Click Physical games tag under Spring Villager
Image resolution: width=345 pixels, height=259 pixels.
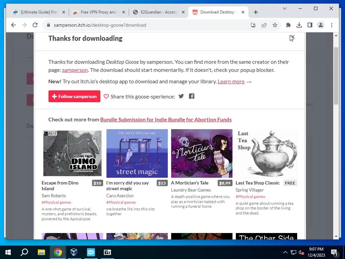click(250, 197)
